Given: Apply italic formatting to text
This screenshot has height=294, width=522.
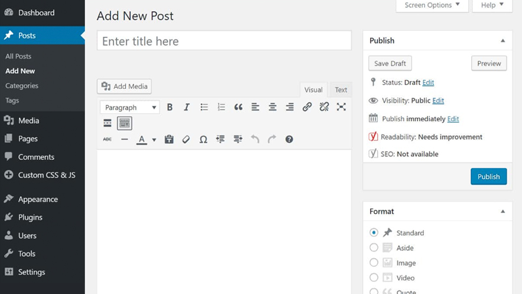Looking at the screenshot, I should pos(187,107).
